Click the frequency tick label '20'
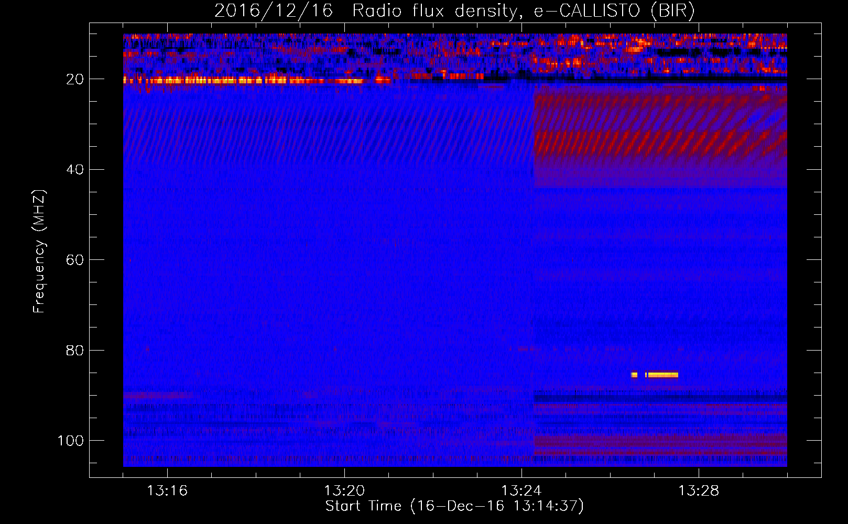The width and height of the screenshot is (848, 524). tap(75, 79)
